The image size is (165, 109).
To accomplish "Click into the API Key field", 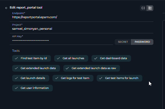I will click(x=61, y=40).
